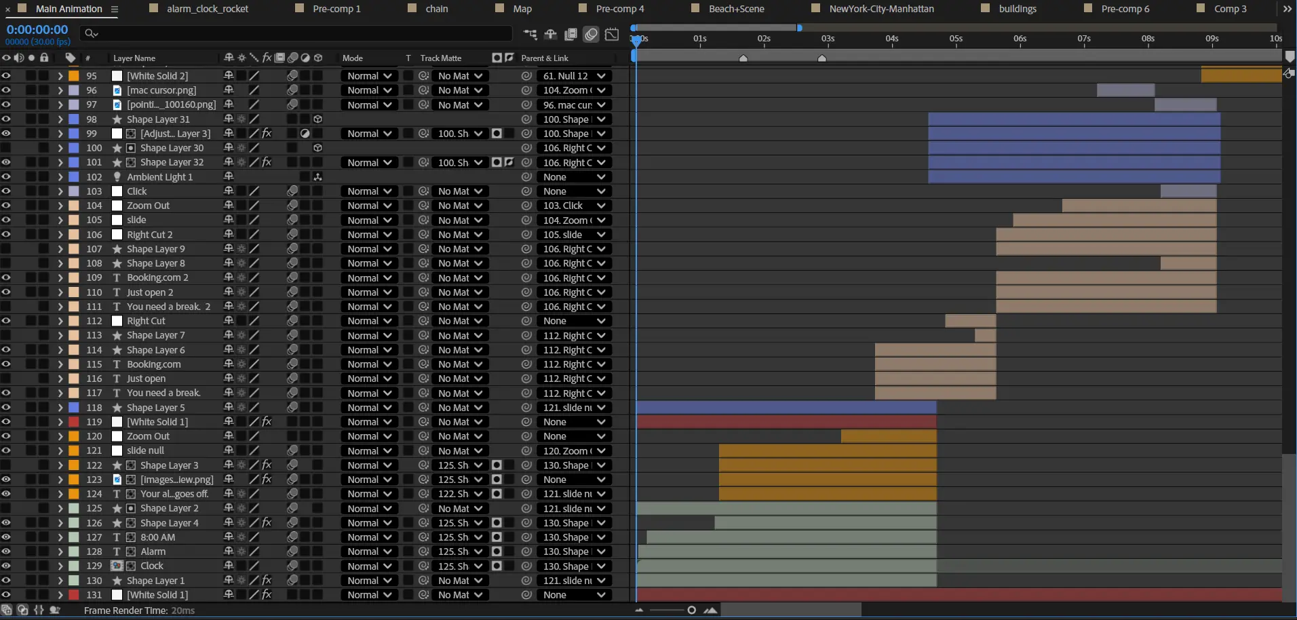Click the Layer Name column header
Image resolution: width=1297 pixels, height=620 pixels.
pyautogui.click(x=134, y=58)
